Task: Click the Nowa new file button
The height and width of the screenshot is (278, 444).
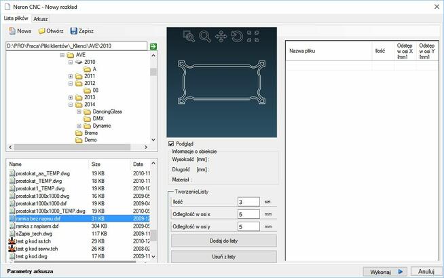Action: click(x=20, y=31)
